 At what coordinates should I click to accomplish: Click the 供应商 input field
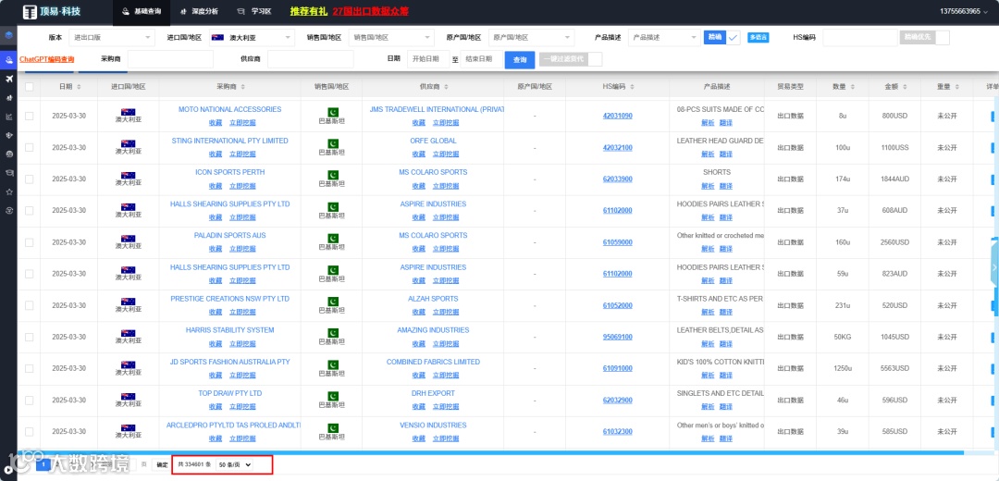pos(310,59)
